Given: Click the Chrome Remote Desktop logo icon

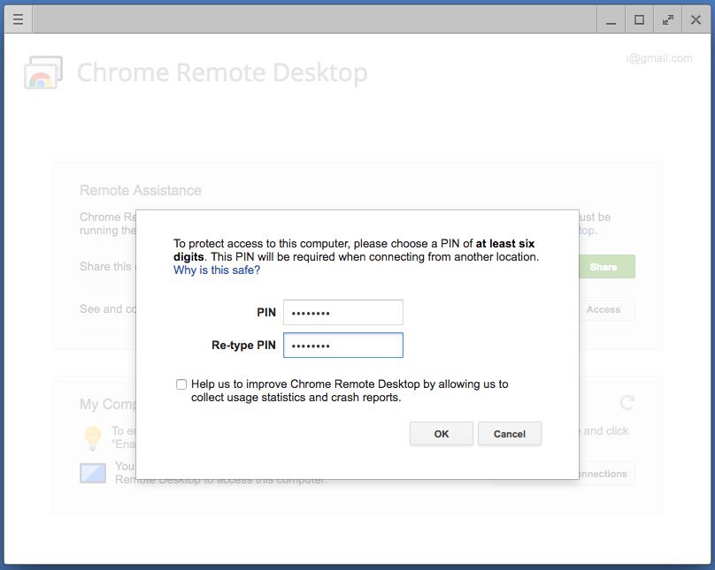Looking at the screenshot, I should (42, 73).
